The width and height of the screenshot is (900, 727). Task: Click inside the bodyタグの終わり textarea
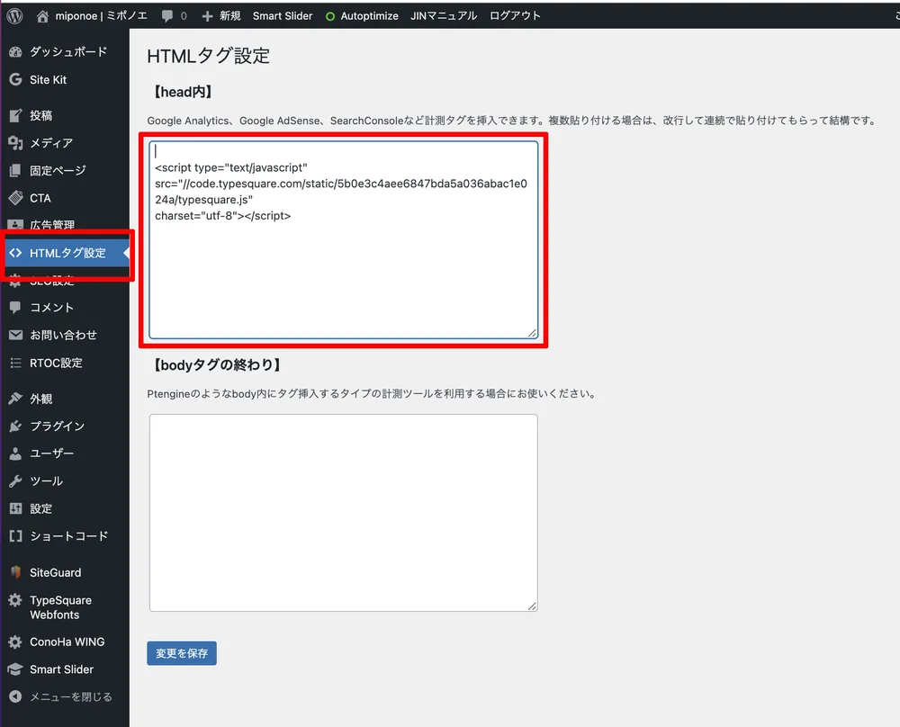pos(343,512)
